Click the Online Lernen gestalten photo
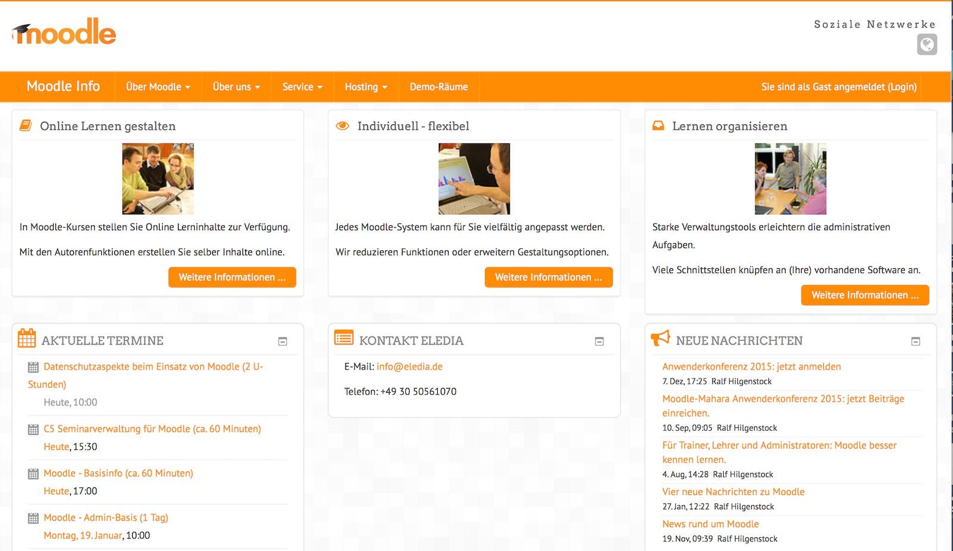The image size is (953, 551). pyautogui.click(x=158, y=179)
